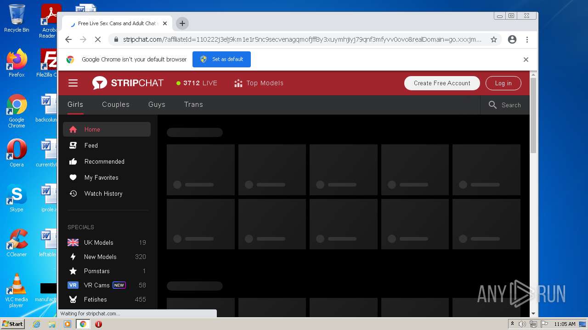Click the address bar URL

pos(302,39)
